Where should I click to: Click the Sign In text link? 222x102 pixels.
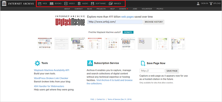[x=205, y=4]
